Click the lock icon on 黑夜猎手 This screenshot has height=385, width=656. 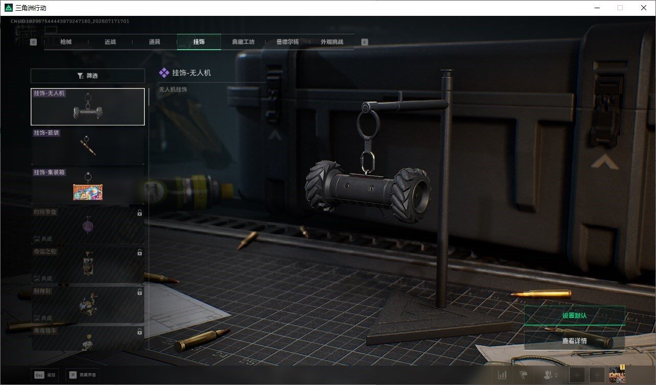point(139,332)
